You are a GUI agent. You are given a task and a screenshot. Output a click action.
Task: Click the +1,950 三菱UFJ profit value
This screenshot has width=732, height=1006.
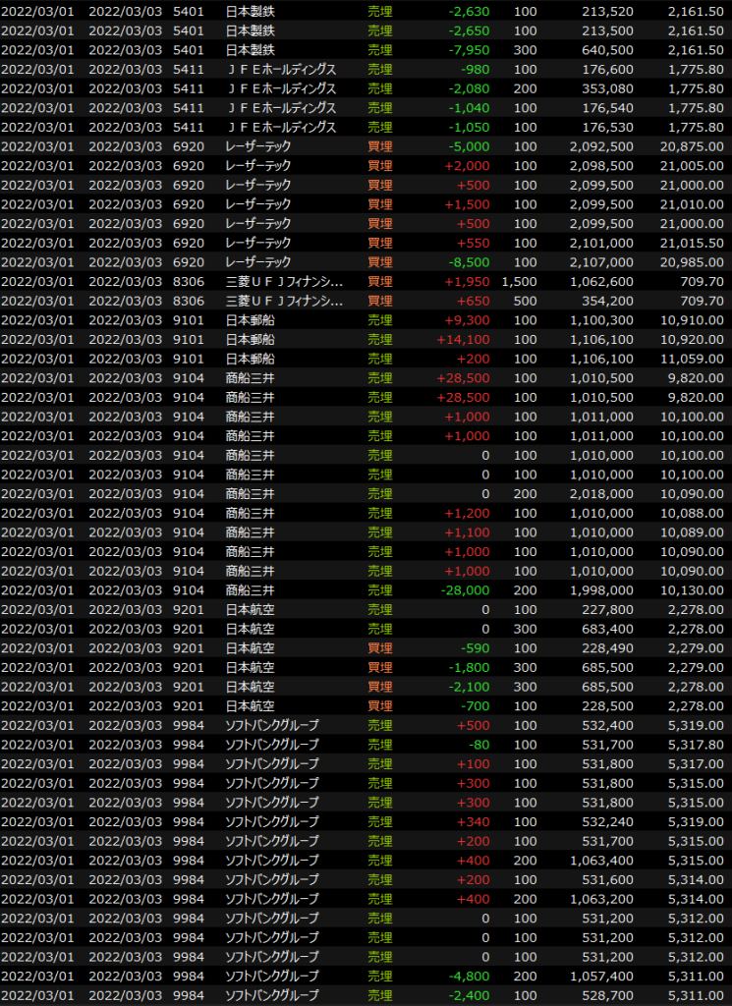[467, 281]
